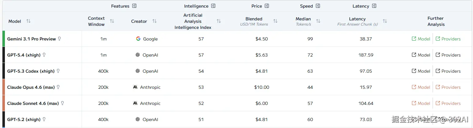The width and height of the screenshot is (473, 128).
Task: Collapse the Intelligence column group icon
Action: point(213,6)
